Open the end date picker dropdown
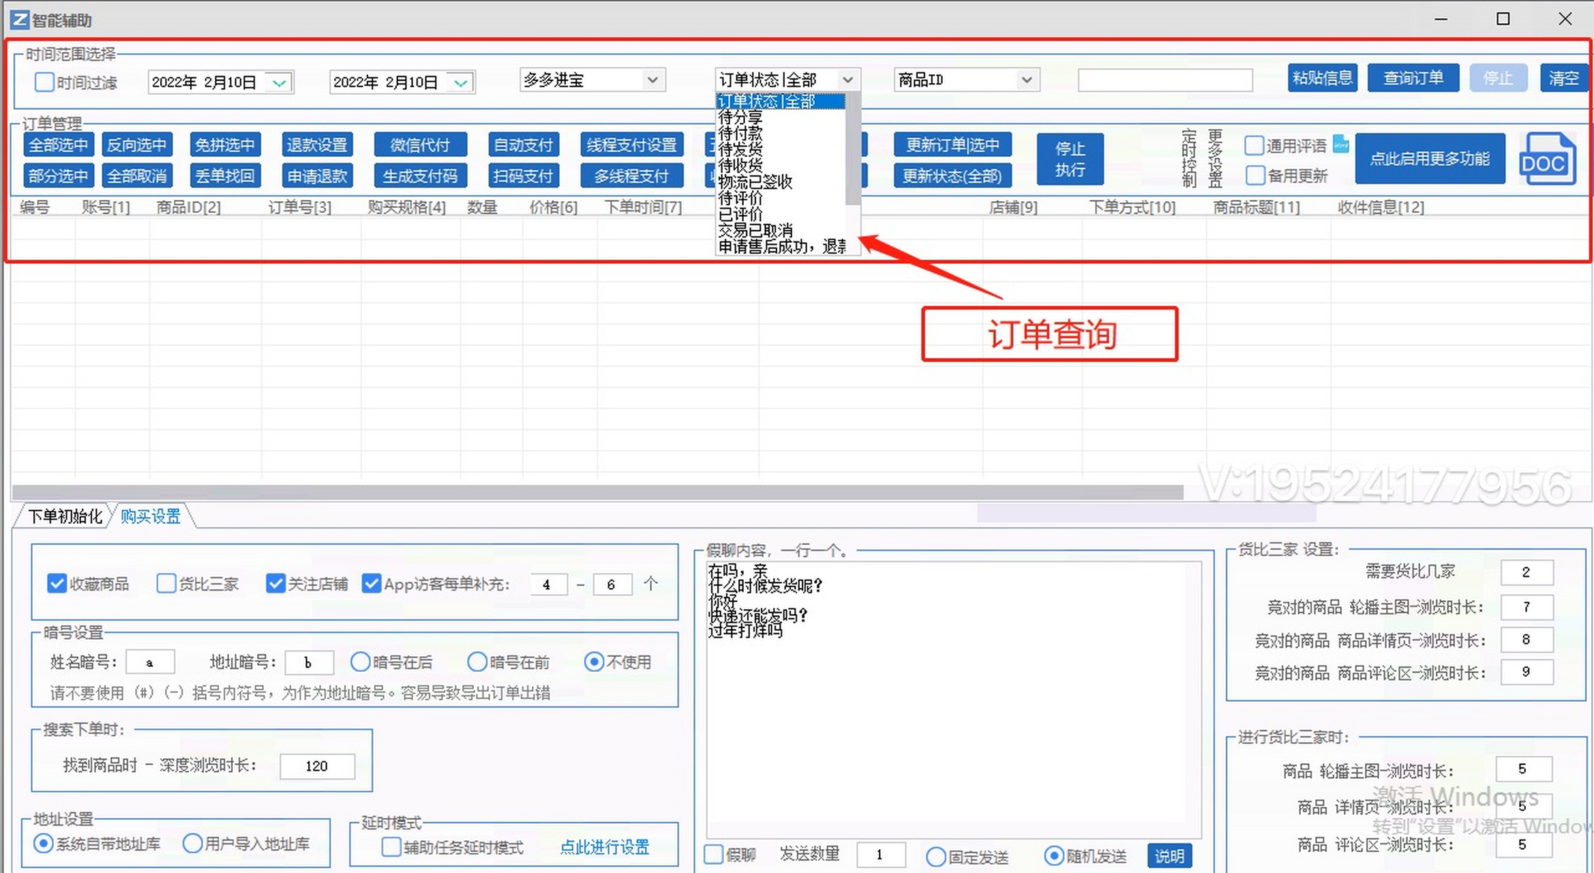The image size is (1594, 873). click(x=461, y=83)
